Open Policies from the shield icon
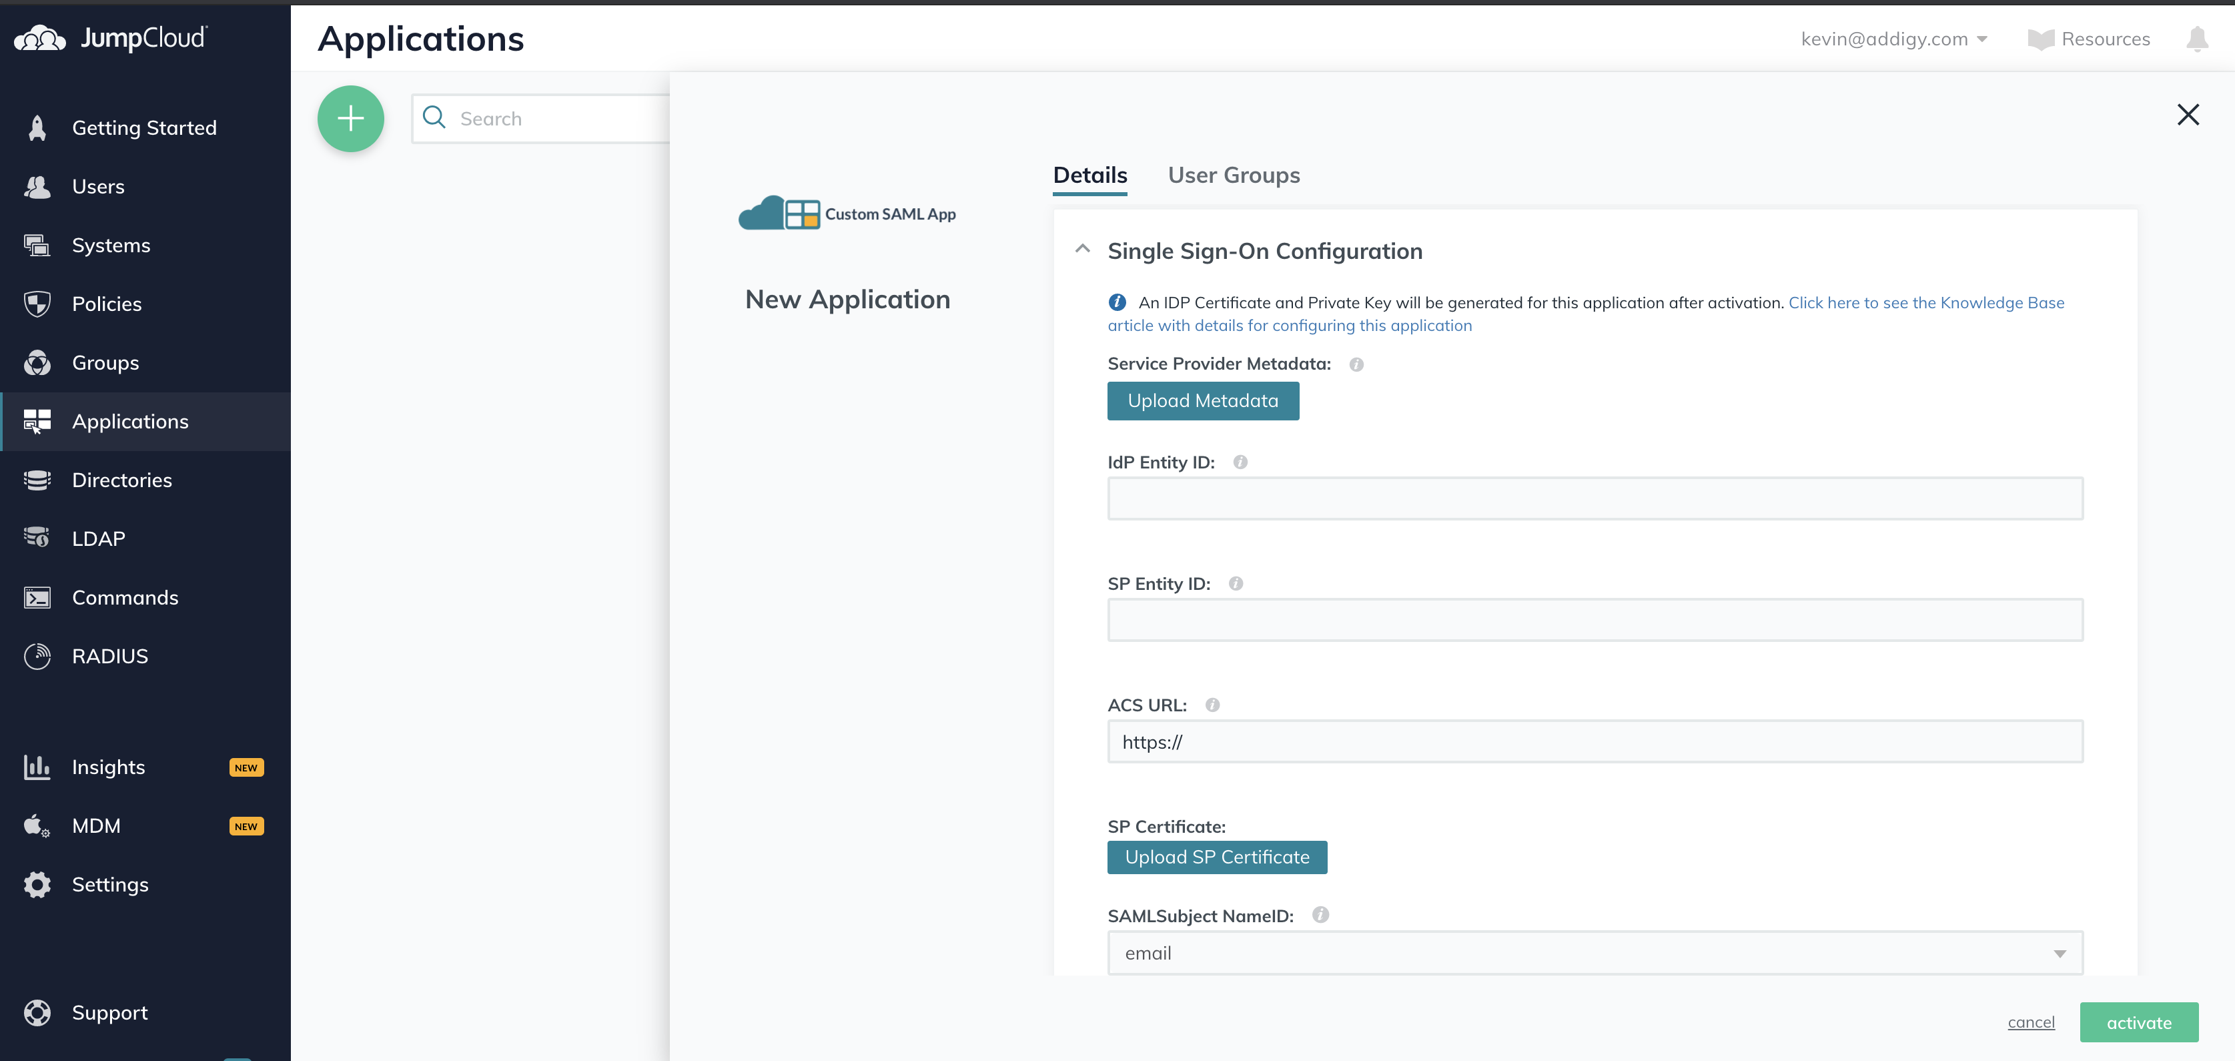The image size is (2235, 1061). coord(37,304)
